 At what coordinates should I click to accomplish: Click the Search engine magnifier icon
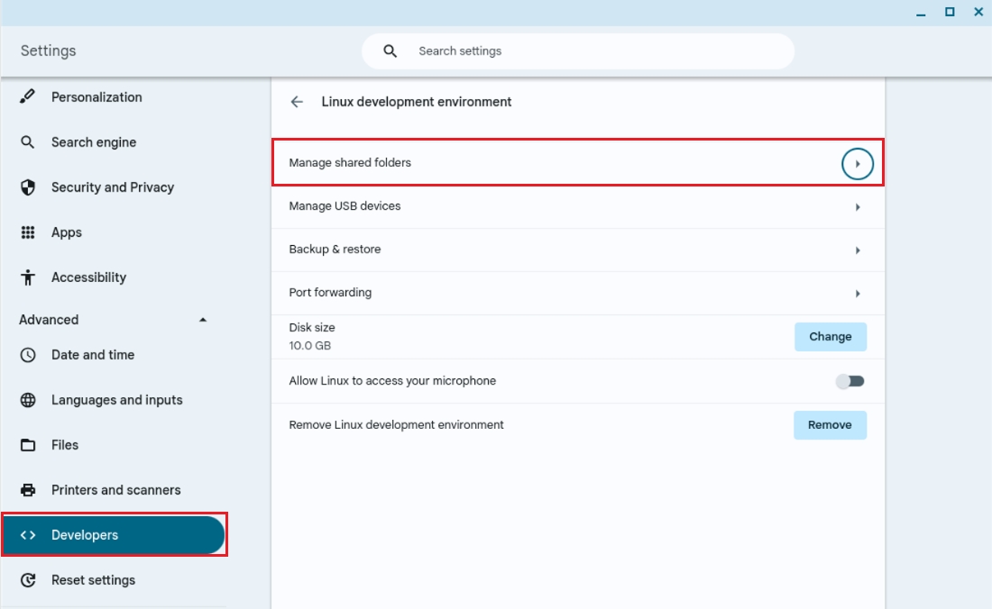28,142
